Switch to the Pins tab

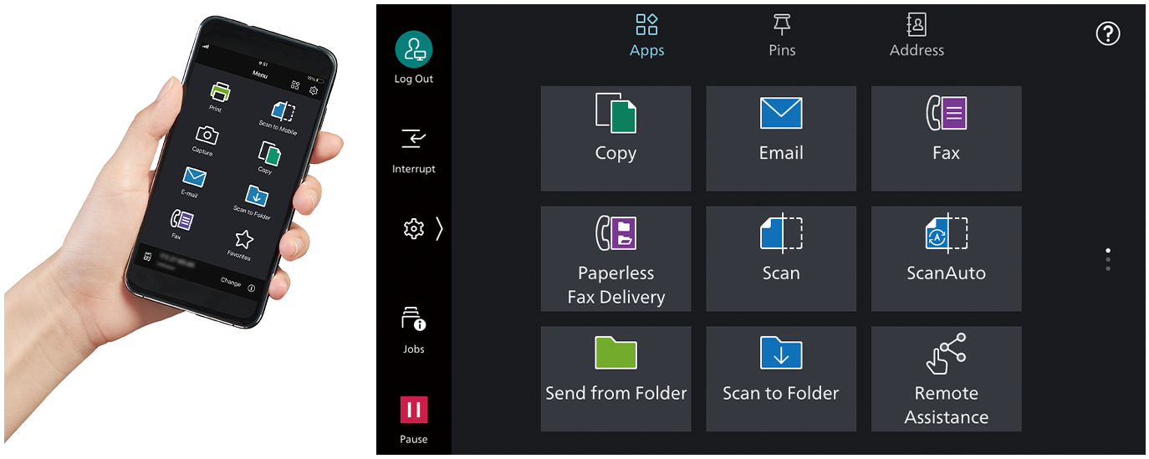tap(782, 35)
